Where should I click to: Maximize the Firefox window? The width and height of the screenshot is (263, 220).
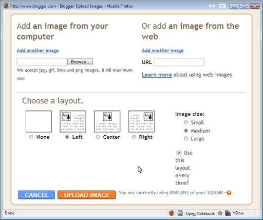click(245, 6)
